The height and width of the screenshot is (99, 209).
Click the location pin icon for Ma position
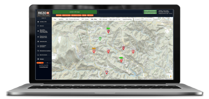pos(38,31)
